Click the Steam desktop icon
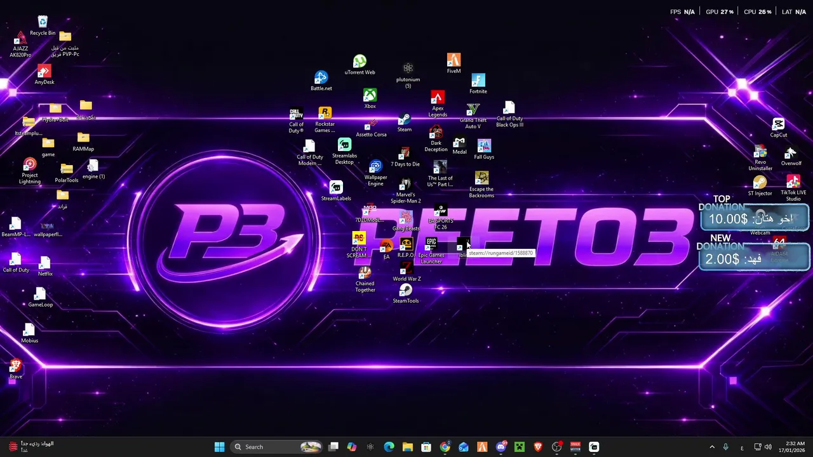 tap(405, 123)
